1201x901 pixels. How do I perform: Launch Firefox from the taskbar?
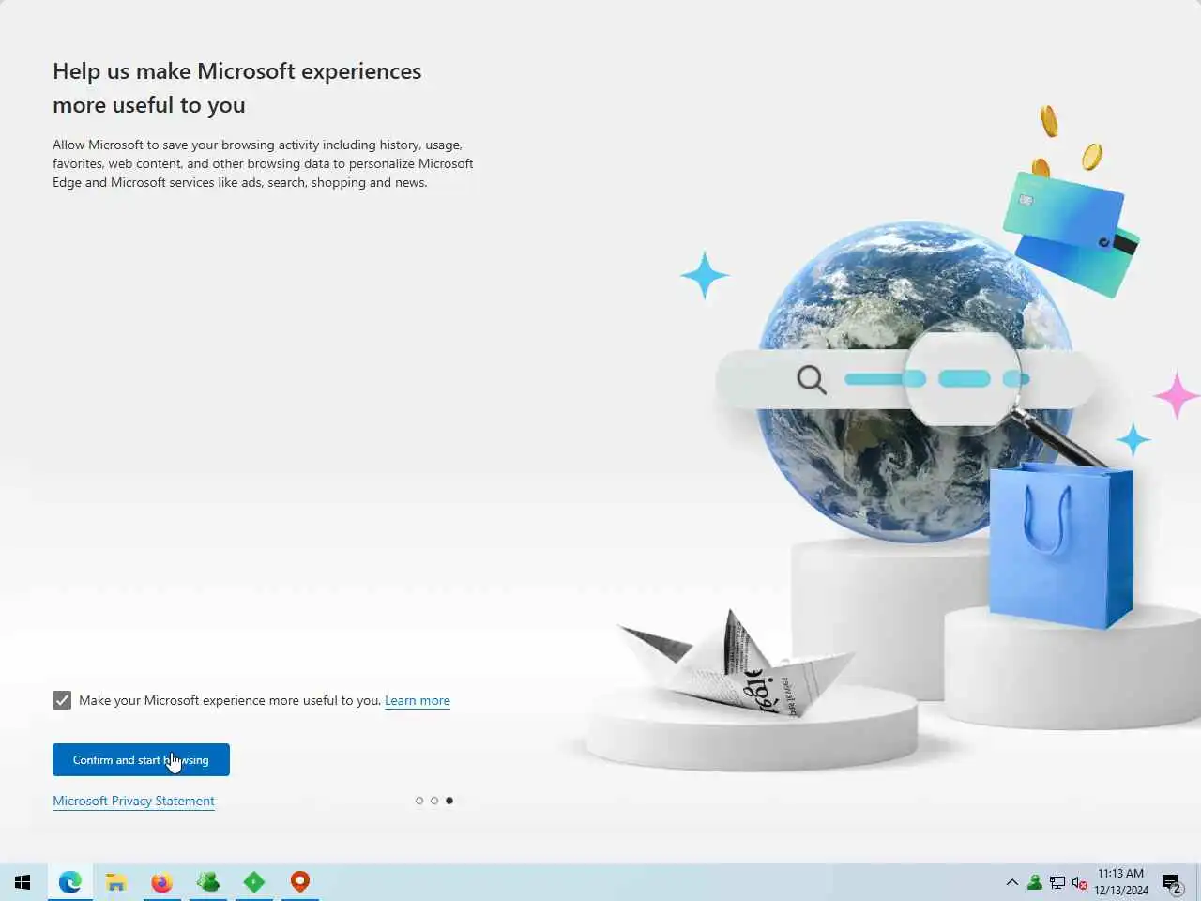coord(161,882)
